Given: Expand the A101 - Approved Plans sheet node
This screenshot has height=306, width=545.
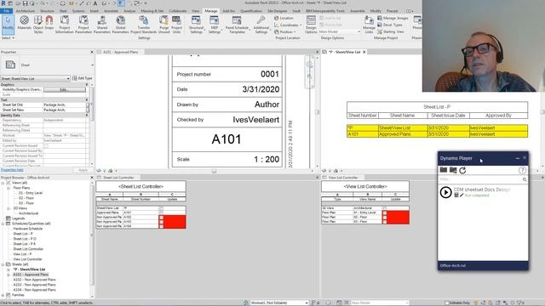Looking at the screenshot, I should pos(9,275).
